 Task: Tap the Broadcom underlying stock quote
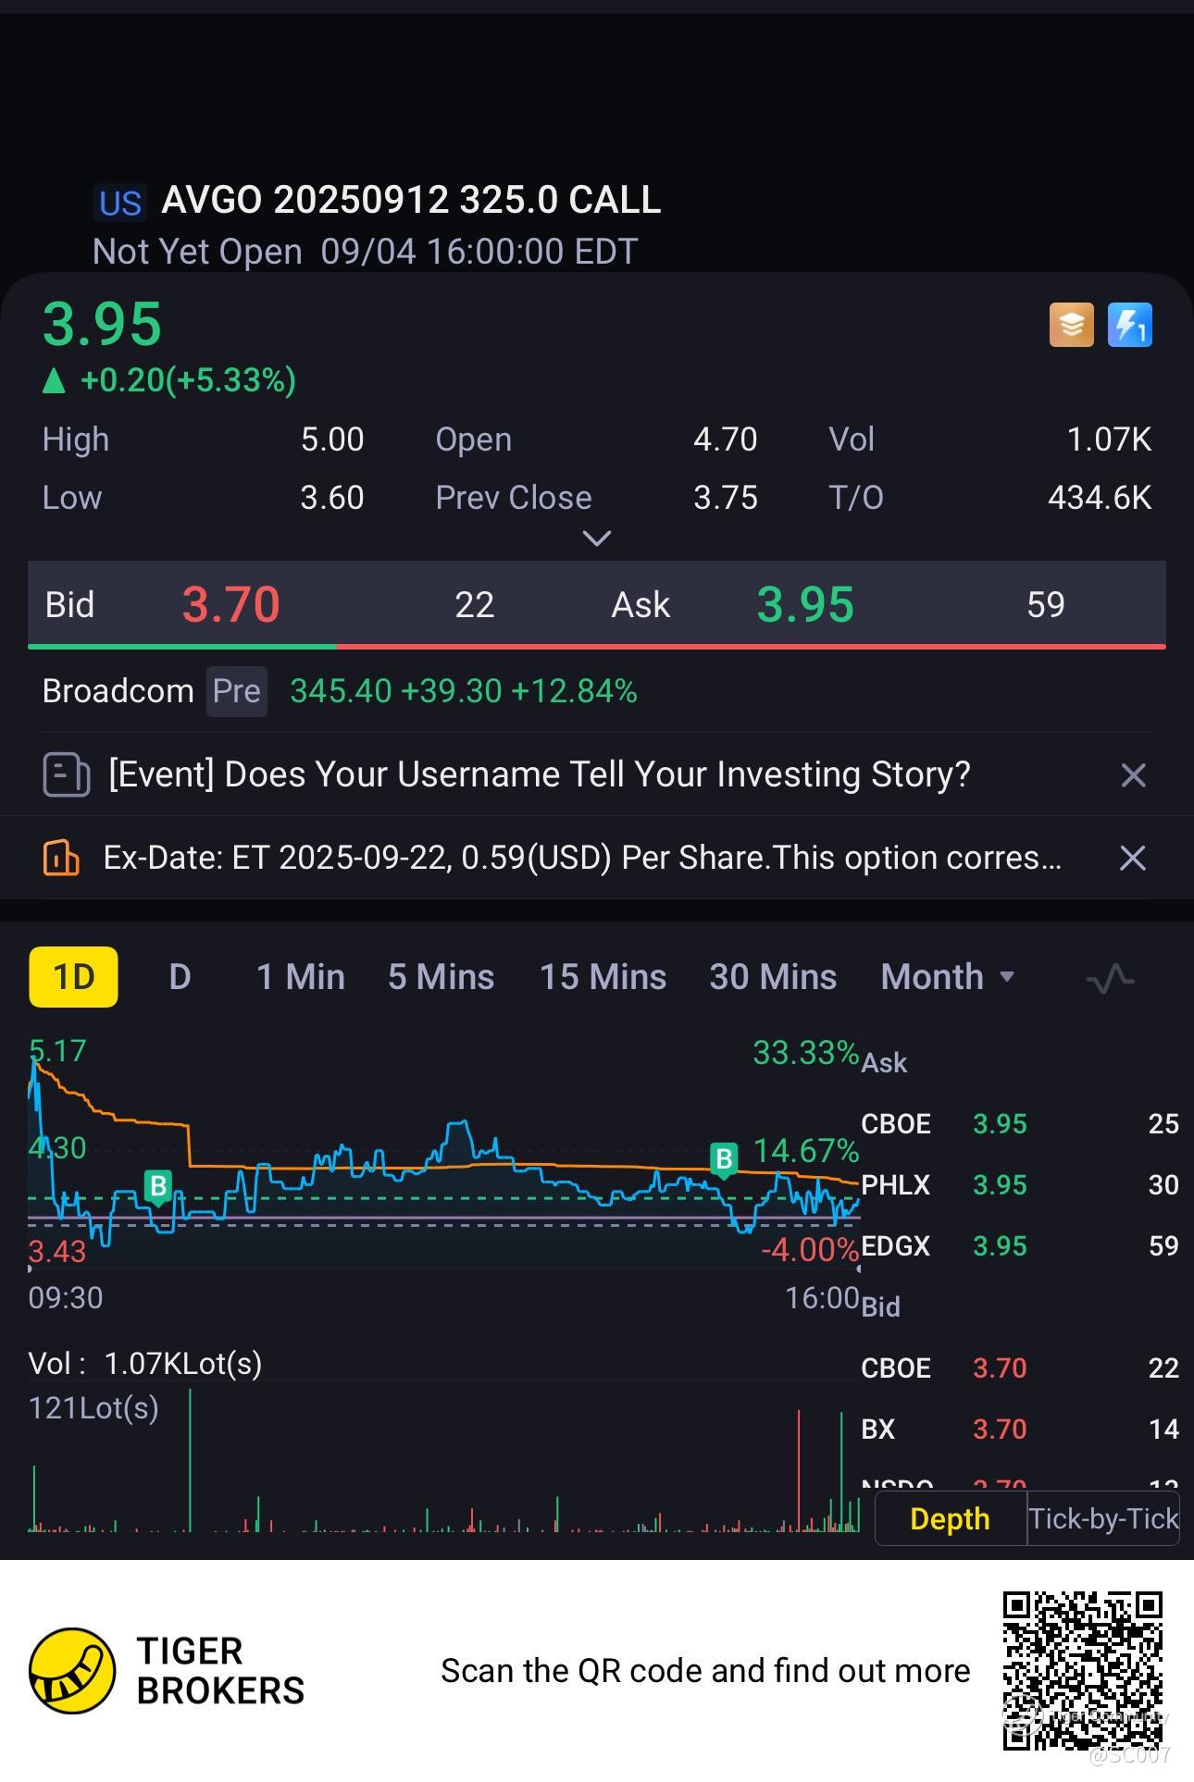point(340,691)
